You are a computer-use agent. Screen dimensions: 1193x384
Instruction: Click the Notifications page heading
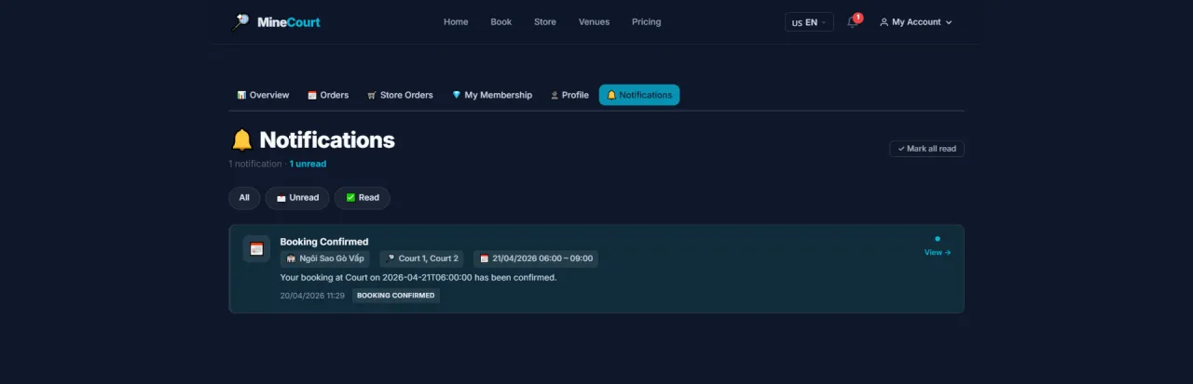[327, 140]
